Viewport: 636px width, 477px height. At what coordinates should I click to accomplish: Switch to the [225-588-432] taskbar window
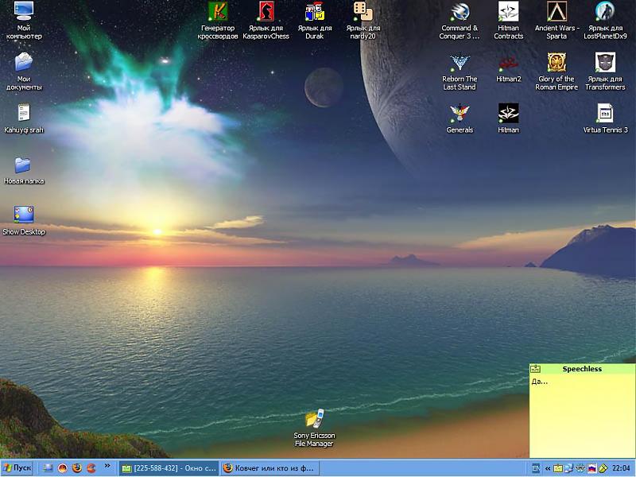click(168, 468)
